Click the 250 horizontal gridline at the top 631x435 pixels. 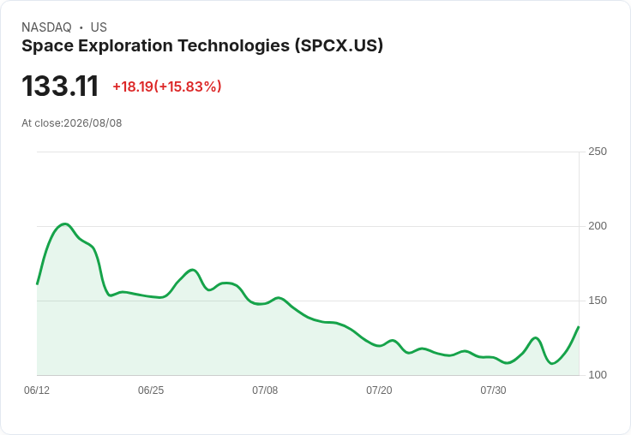point(308,152)
